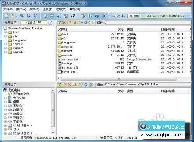Click the 85% of 4.7GB capacity bar
This screenshot has width=194, height=142.
coord(165,16)
